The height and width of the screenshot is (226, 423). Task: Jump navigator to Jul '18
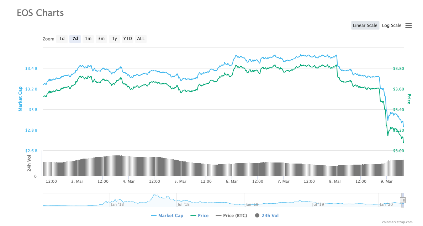coord(184,204)
